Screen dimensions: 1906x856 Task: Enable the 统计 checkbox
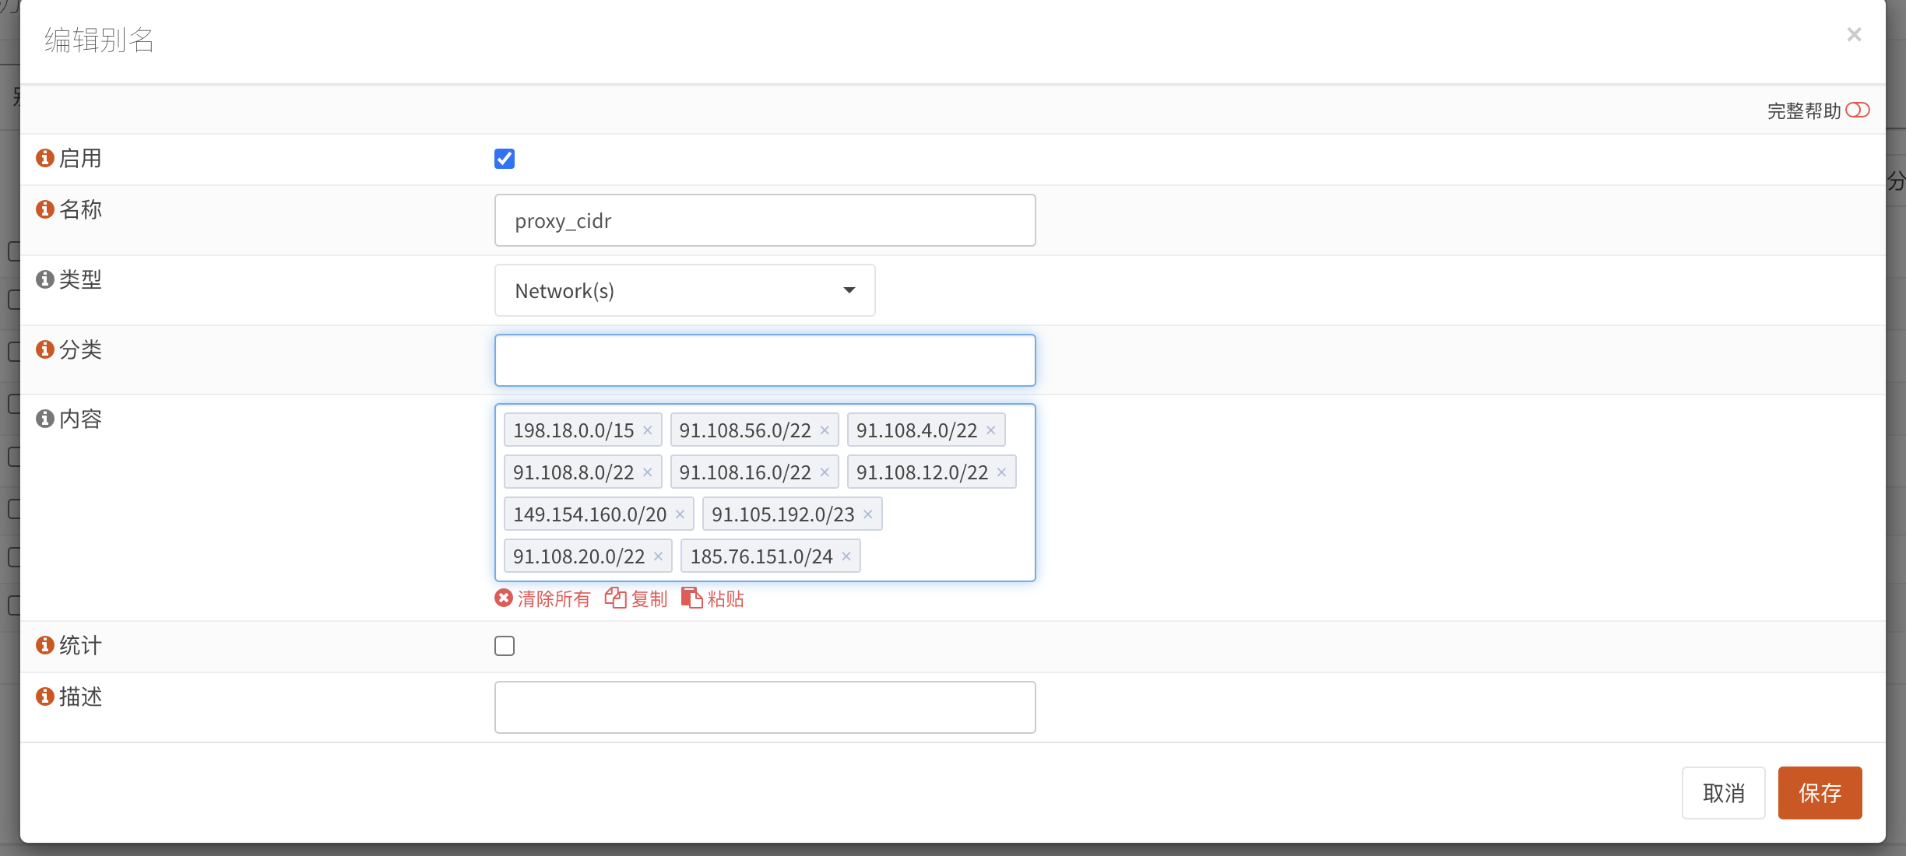click(505, 646)
